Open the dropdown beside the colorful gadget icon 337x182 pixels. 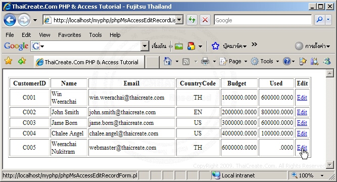click(200, 46)
